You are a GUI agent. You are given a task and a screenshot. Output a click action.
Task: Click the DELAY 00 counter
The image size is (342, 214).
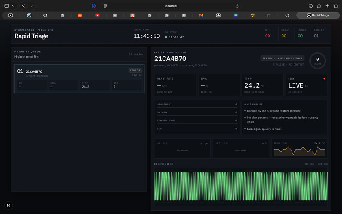(285, 33)
